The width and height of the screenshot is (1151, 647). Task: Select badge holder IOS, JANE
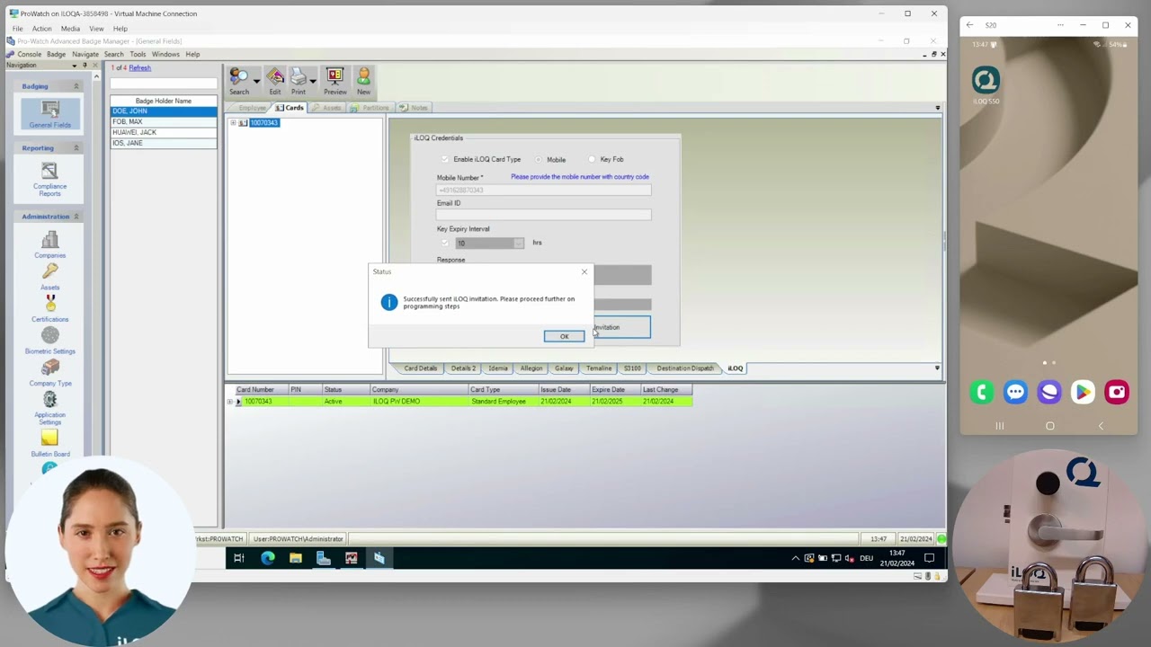163,143
